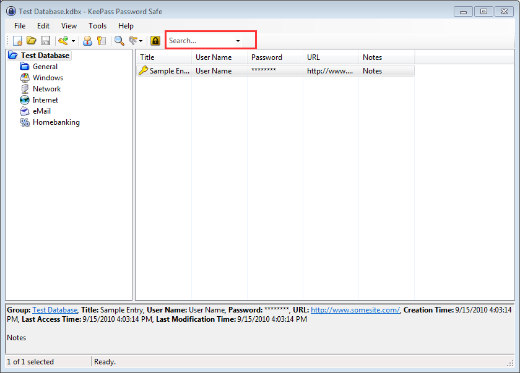The height and width of the screenshot is (373, 520).
Task: Copy password with the key-and-clipboard icon
Action: tap(102, 41)
